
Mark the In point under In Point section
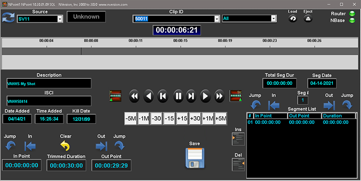[30, 146]
